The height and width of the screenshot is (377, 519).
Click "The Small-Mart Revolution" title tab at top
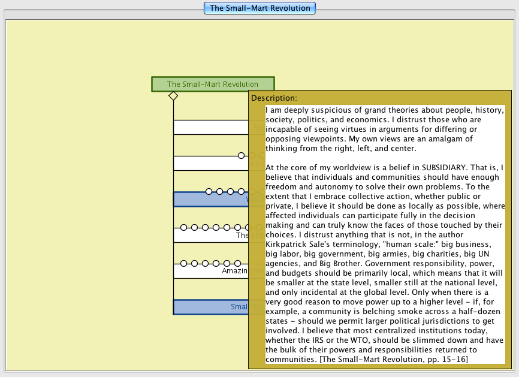point(259,8)
